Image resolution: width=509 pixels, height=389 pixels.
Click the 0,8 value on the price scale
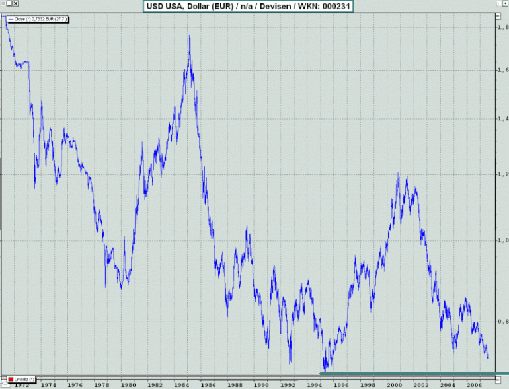[x=503, y=322]
